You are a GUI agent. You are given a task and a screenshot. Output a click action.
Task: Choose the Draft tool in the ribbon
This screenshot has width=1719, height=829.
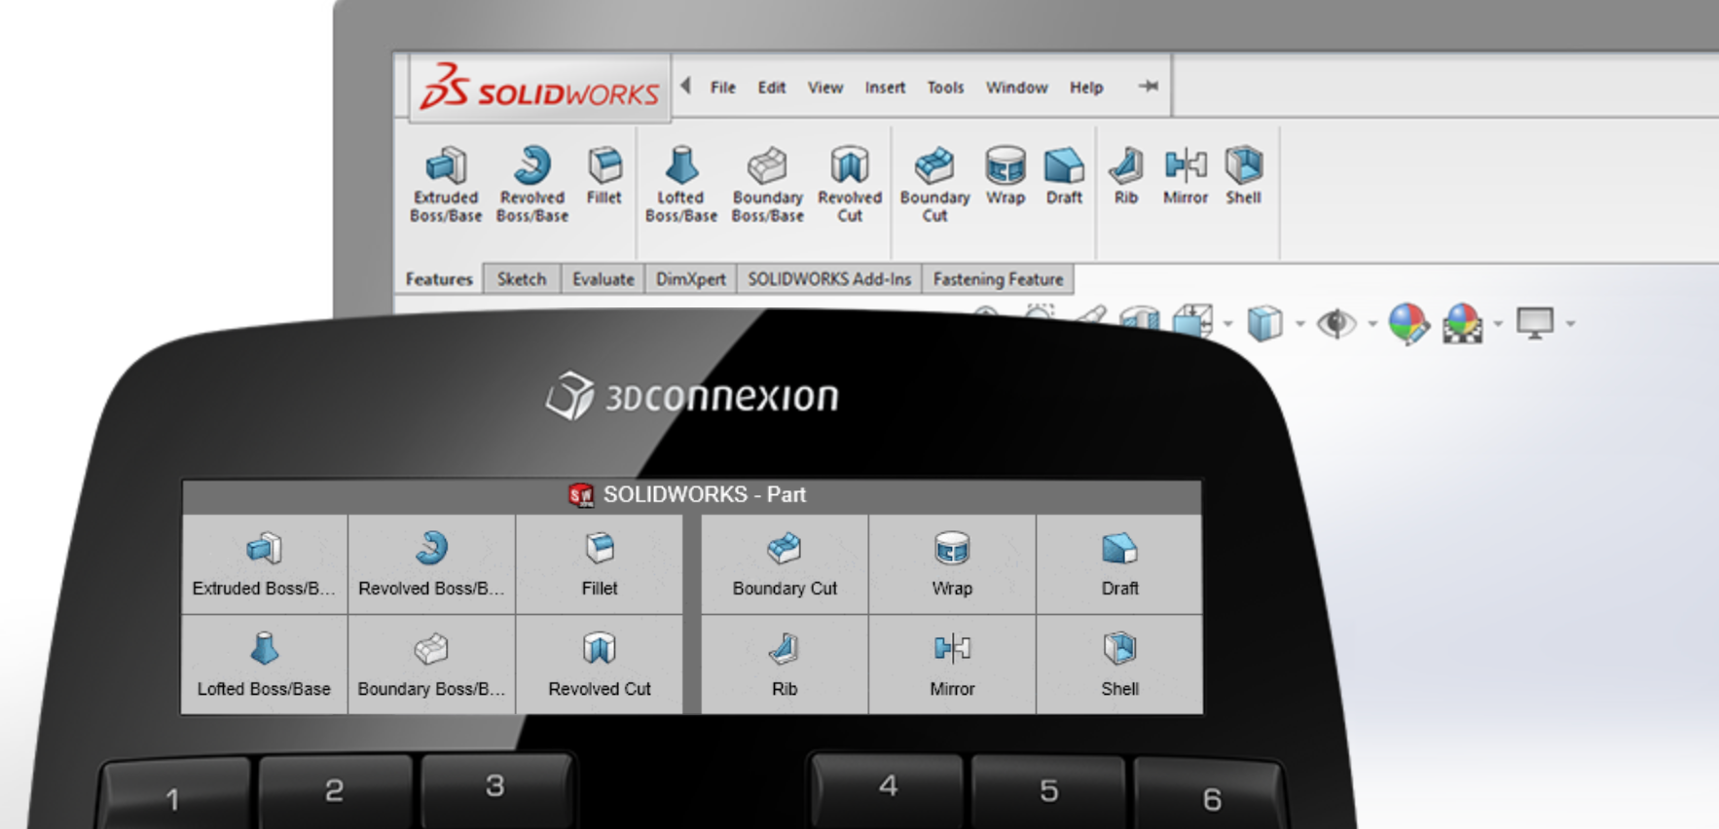click(x=1064, y=176)
